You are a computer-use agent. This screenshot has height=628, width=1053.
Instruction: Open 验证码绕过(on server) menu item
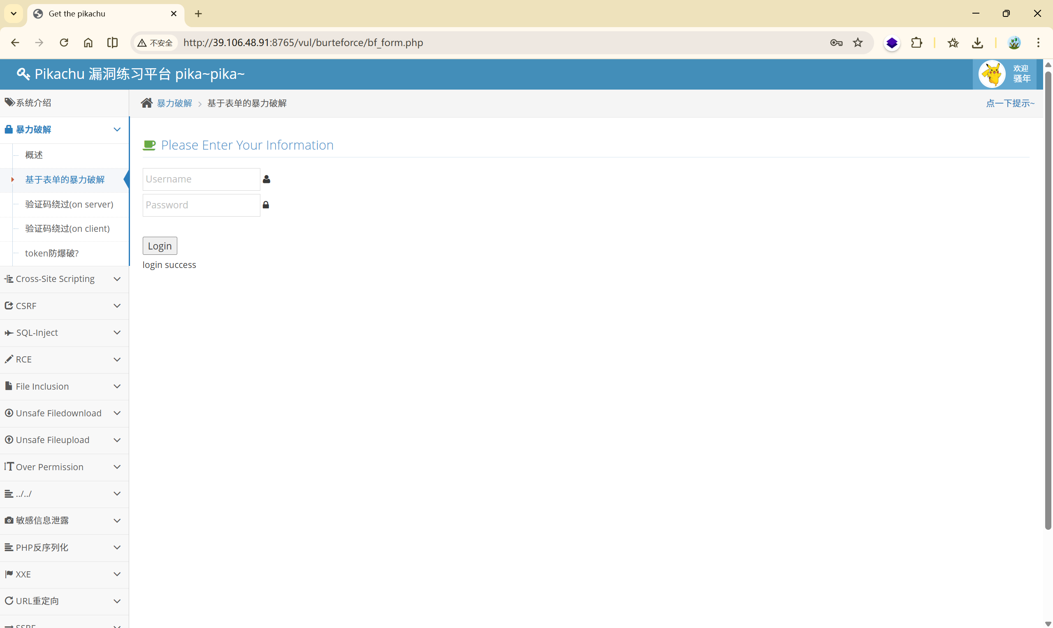coord(69,204)
